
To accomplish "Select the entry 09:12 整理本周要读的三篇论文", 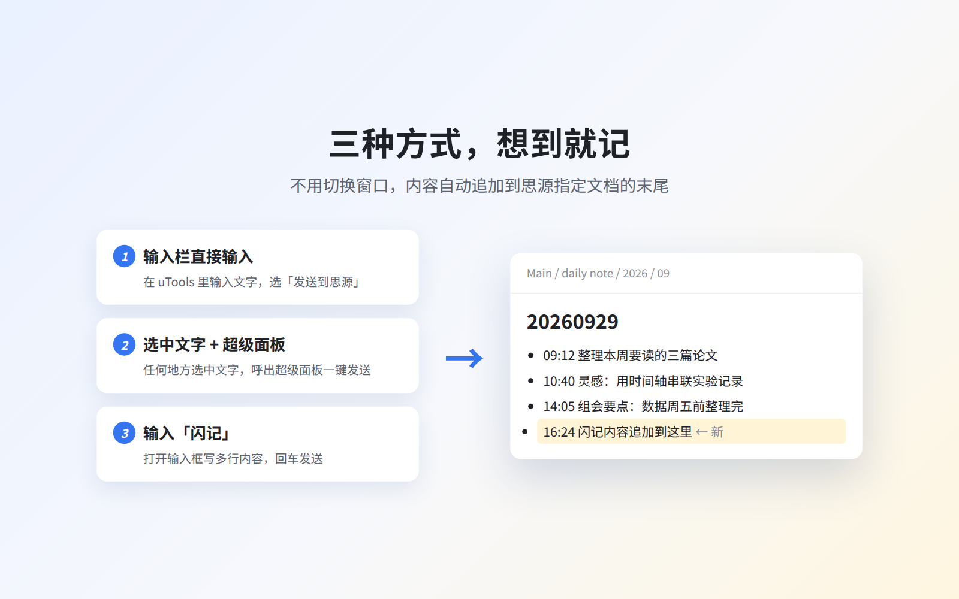I will pyautogui.click(x=631, y=355).
